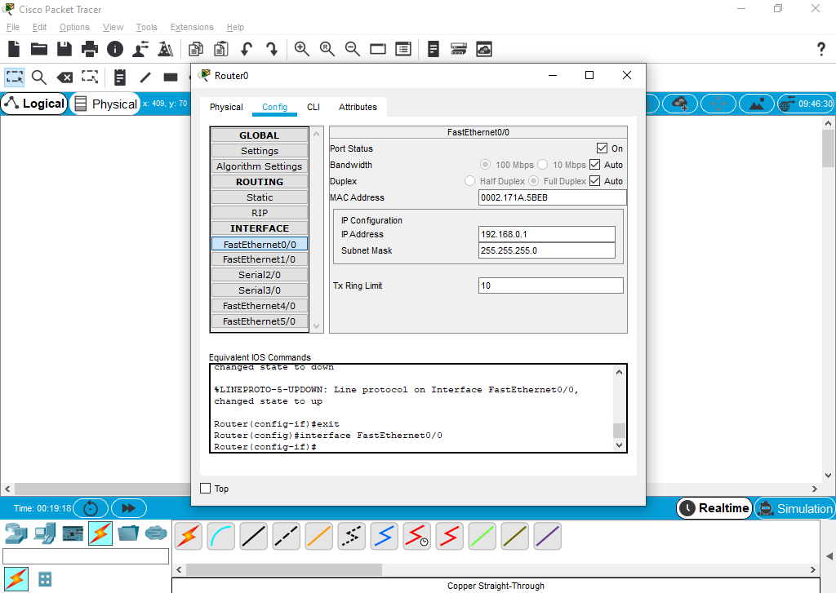The height and width of the screenshot is (593, 836).
Task: Open the Tools menu
Action: (x=147, y=27)
